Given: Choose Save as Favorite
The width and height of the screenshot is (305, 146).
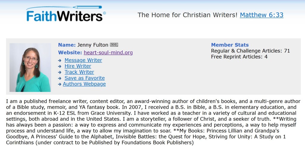Looking at the screenshot, I should coord(85,78).
